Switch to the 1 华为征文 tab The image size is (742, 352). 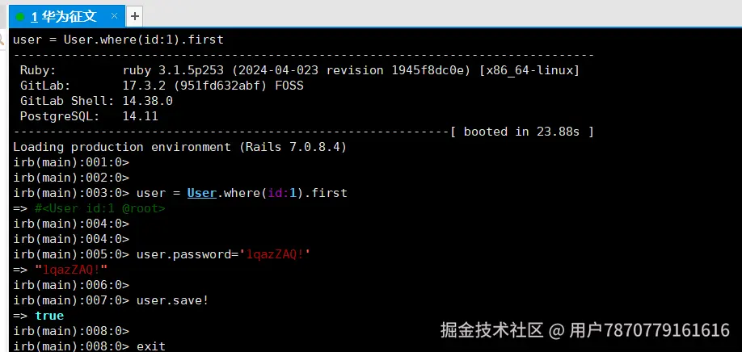(x=63, y=16)
